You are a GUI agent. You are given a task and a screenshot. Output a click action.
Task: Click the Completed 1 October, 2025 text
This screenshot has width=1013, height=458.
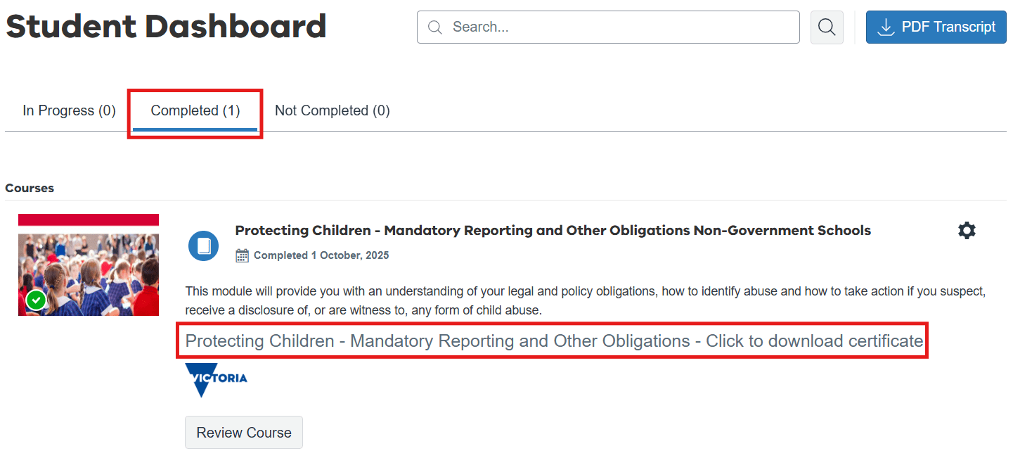tap(321, 255)
